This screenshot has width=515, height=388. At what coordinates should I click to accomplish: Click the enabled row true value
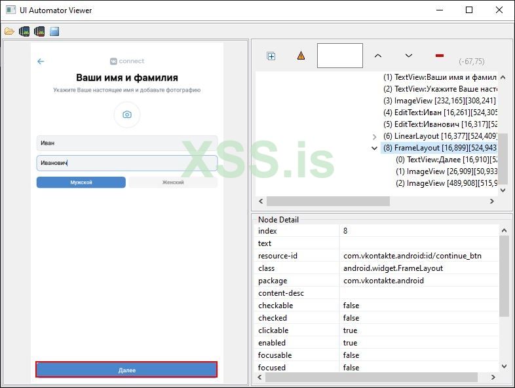point(350,343)
